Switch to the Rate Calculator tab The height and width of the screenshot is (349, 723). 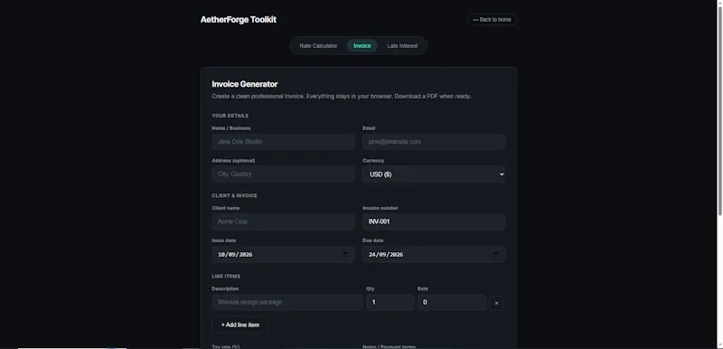coord(318,45)
